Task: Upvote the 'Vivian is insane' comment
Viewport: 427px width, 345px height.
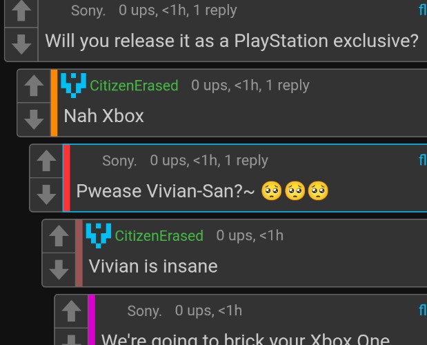Action: pos(59,237)
